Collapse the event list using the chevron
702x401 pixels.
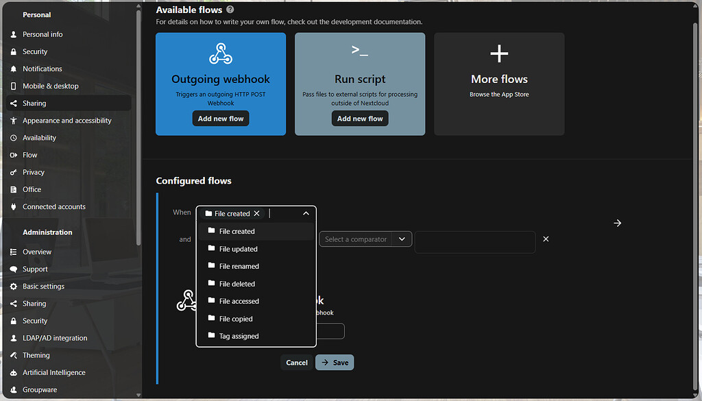pyautogui.click(x=306, y=213)
